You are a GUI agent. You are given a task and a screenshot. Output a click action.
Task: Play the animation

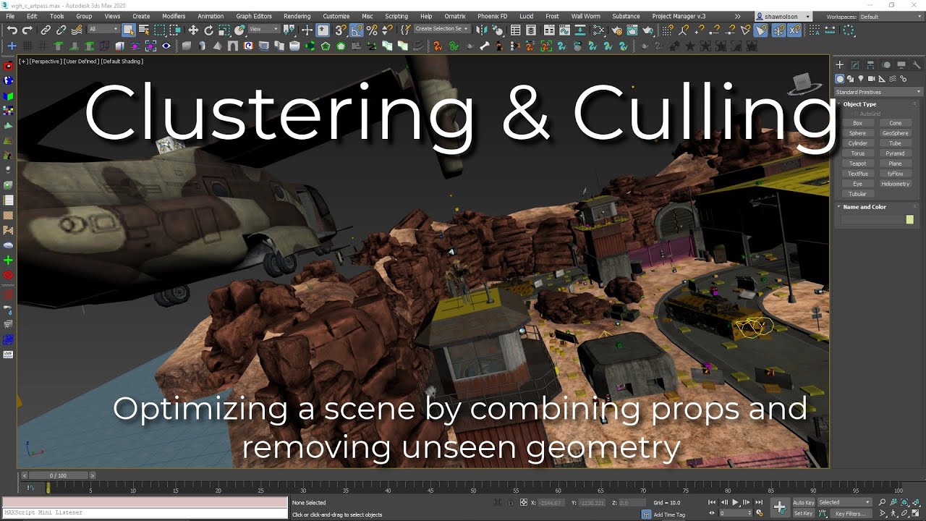tap(735, 502)
